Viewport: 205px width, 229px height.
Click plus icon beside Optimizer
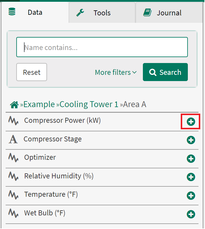tap(191, 159)
